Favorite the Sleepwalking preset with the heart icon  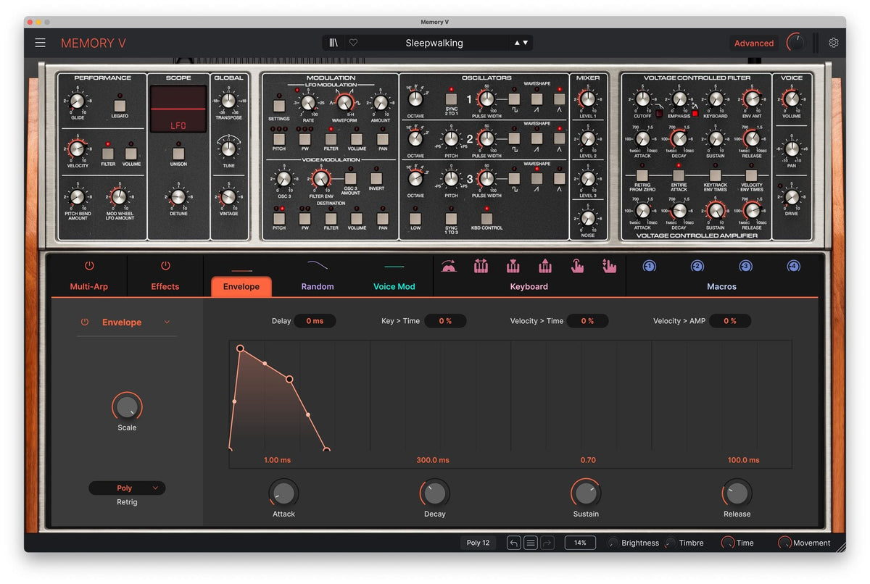(353, 43)
